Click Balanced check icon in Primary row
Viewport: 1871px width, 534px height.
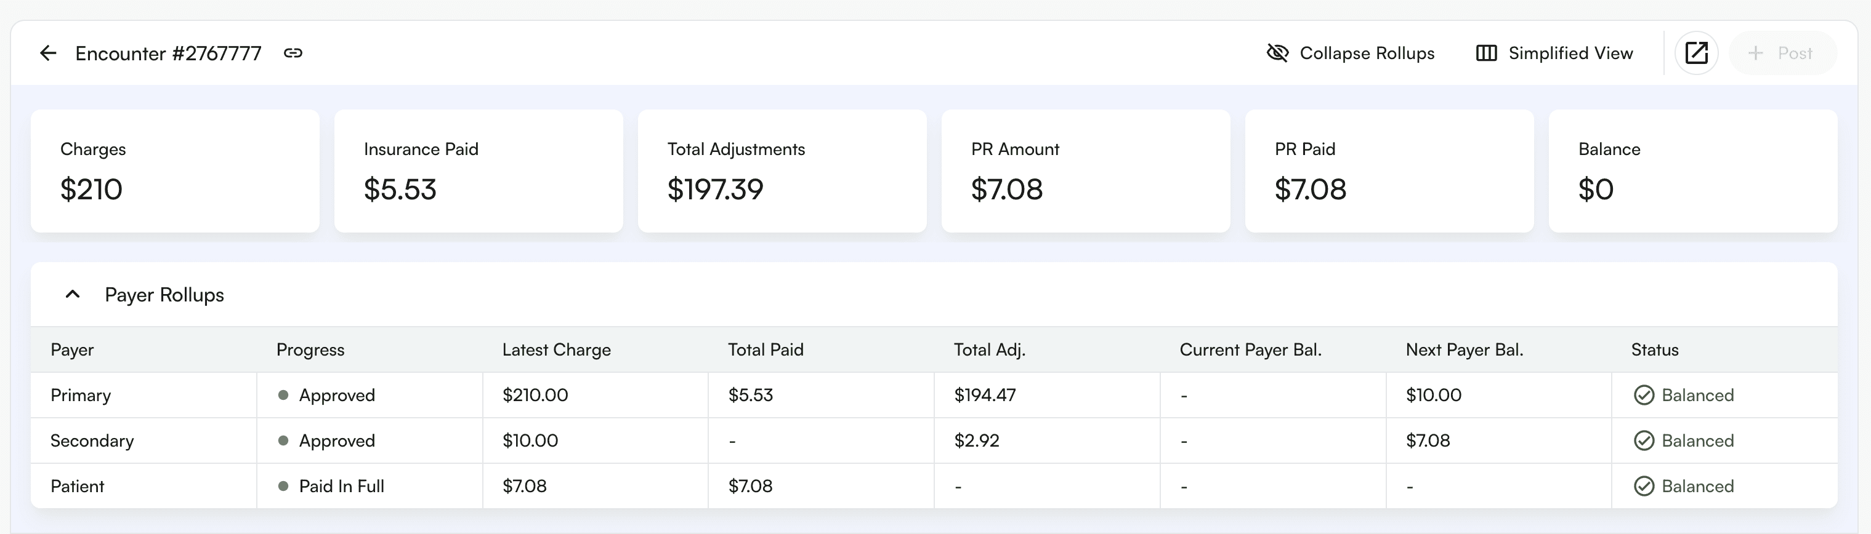point(1644,395)
